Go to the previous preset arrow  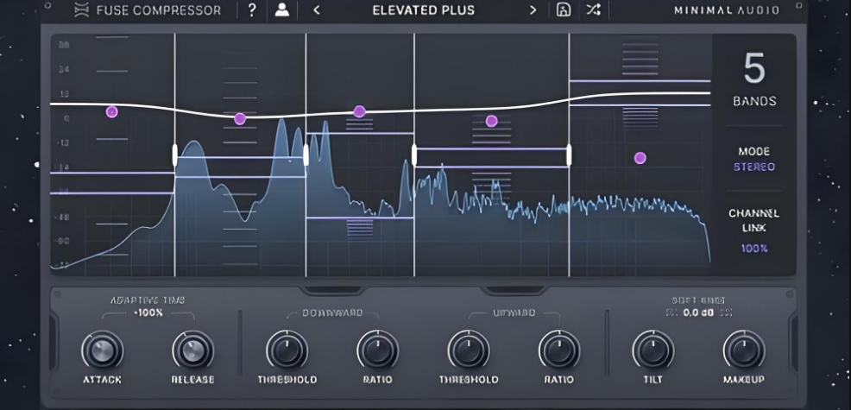pos(317,10)
